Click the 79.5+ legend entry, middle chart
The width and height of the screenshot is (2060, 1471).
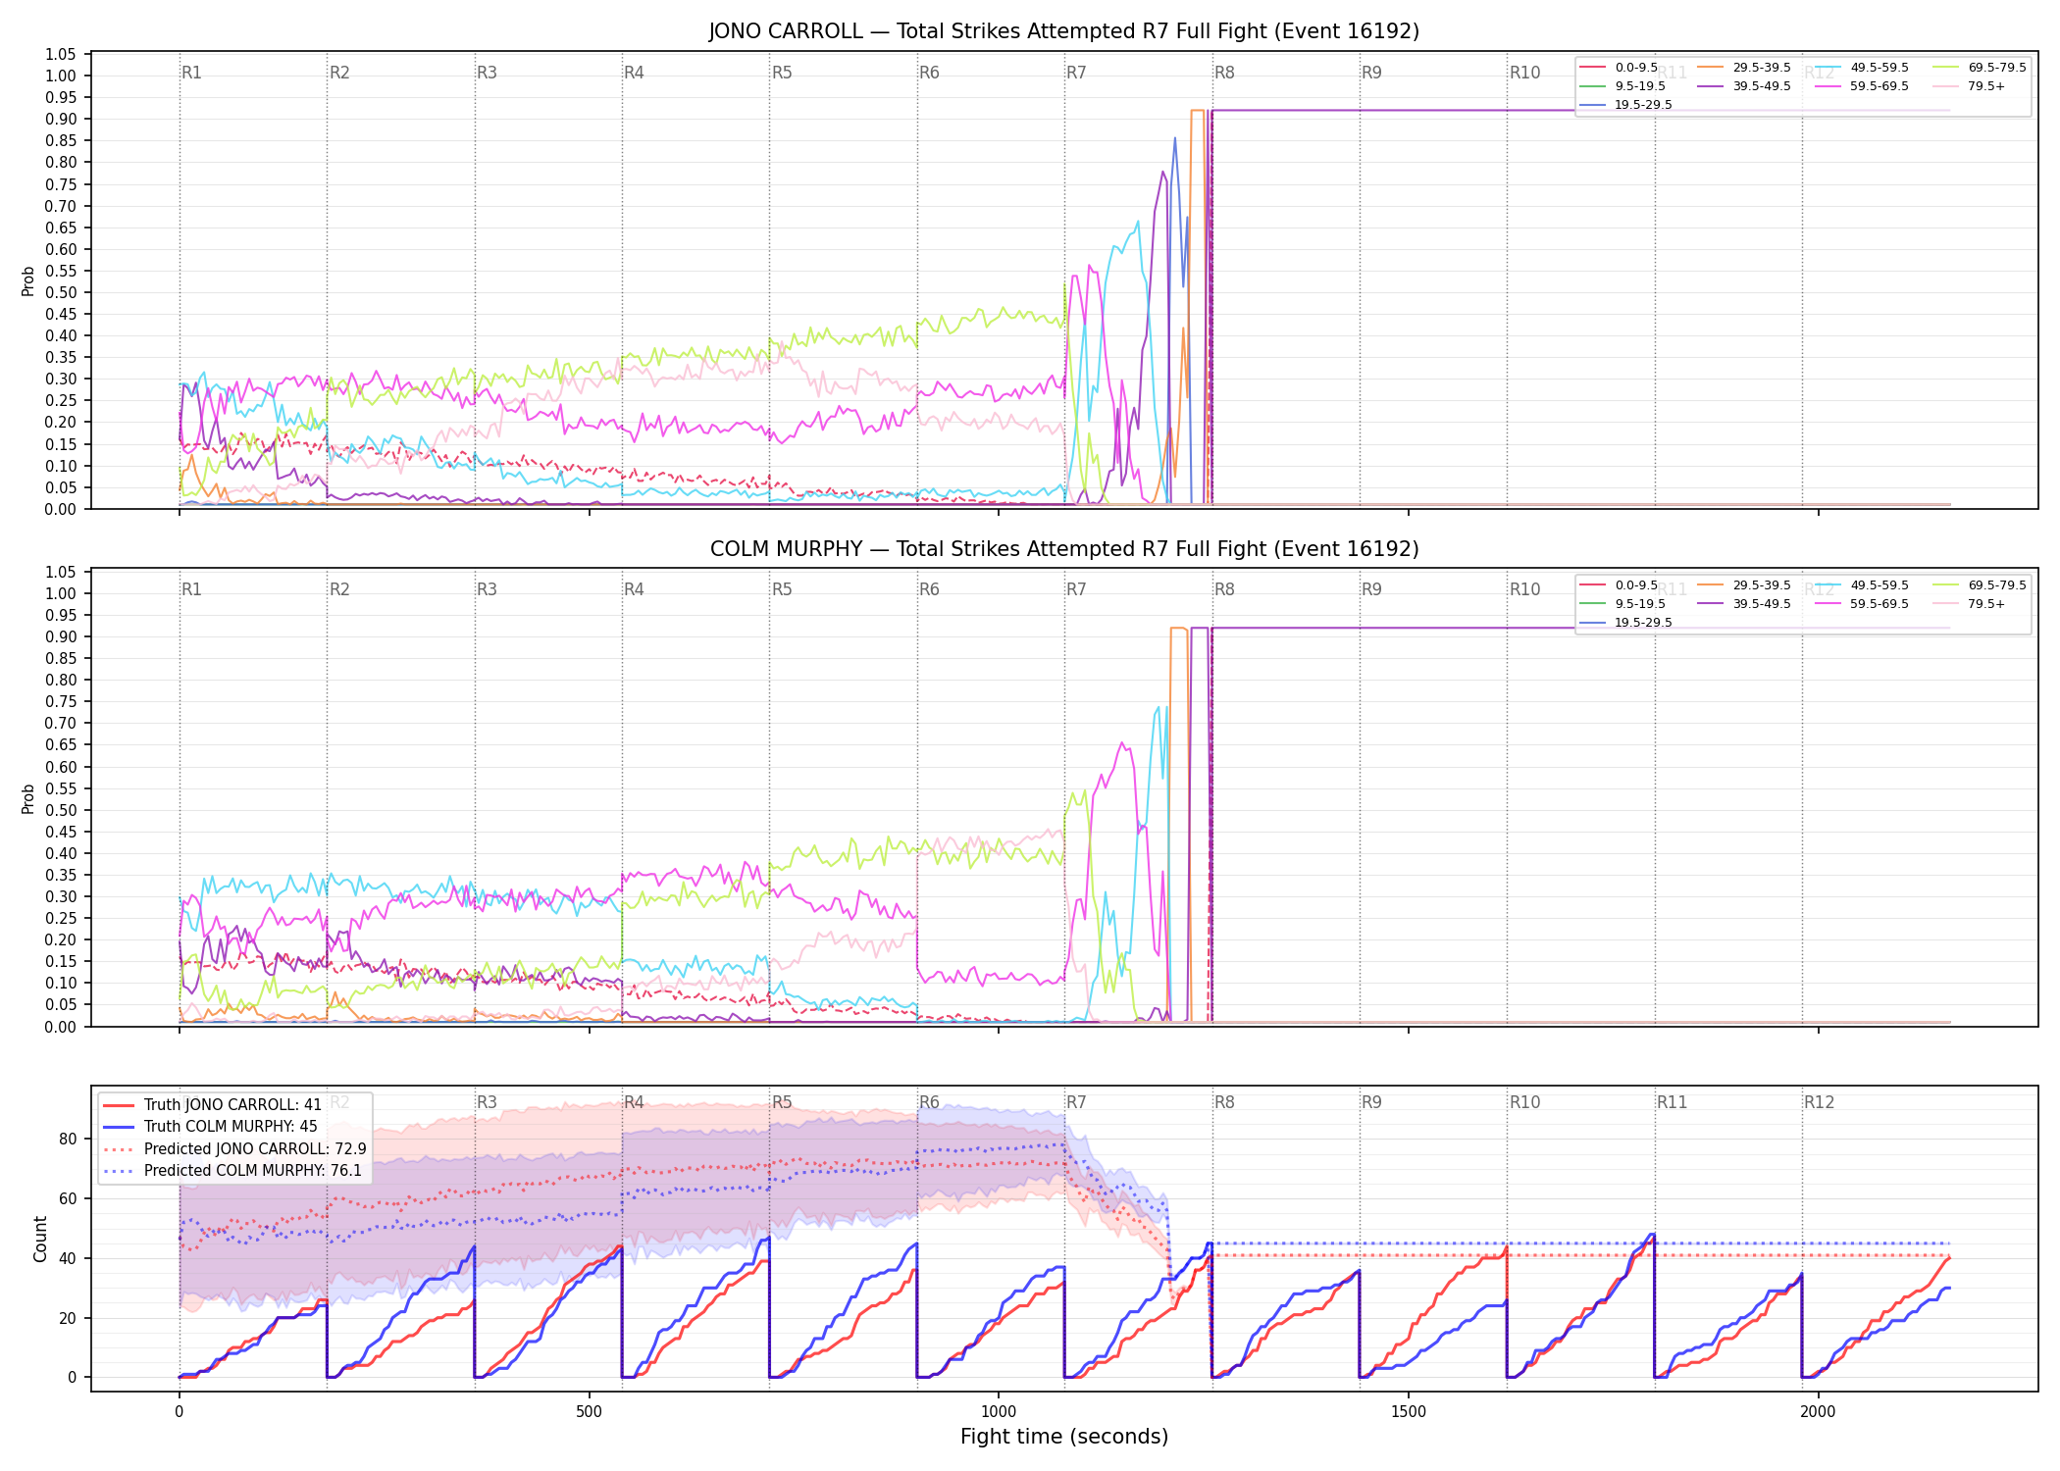pos(1969,604)
